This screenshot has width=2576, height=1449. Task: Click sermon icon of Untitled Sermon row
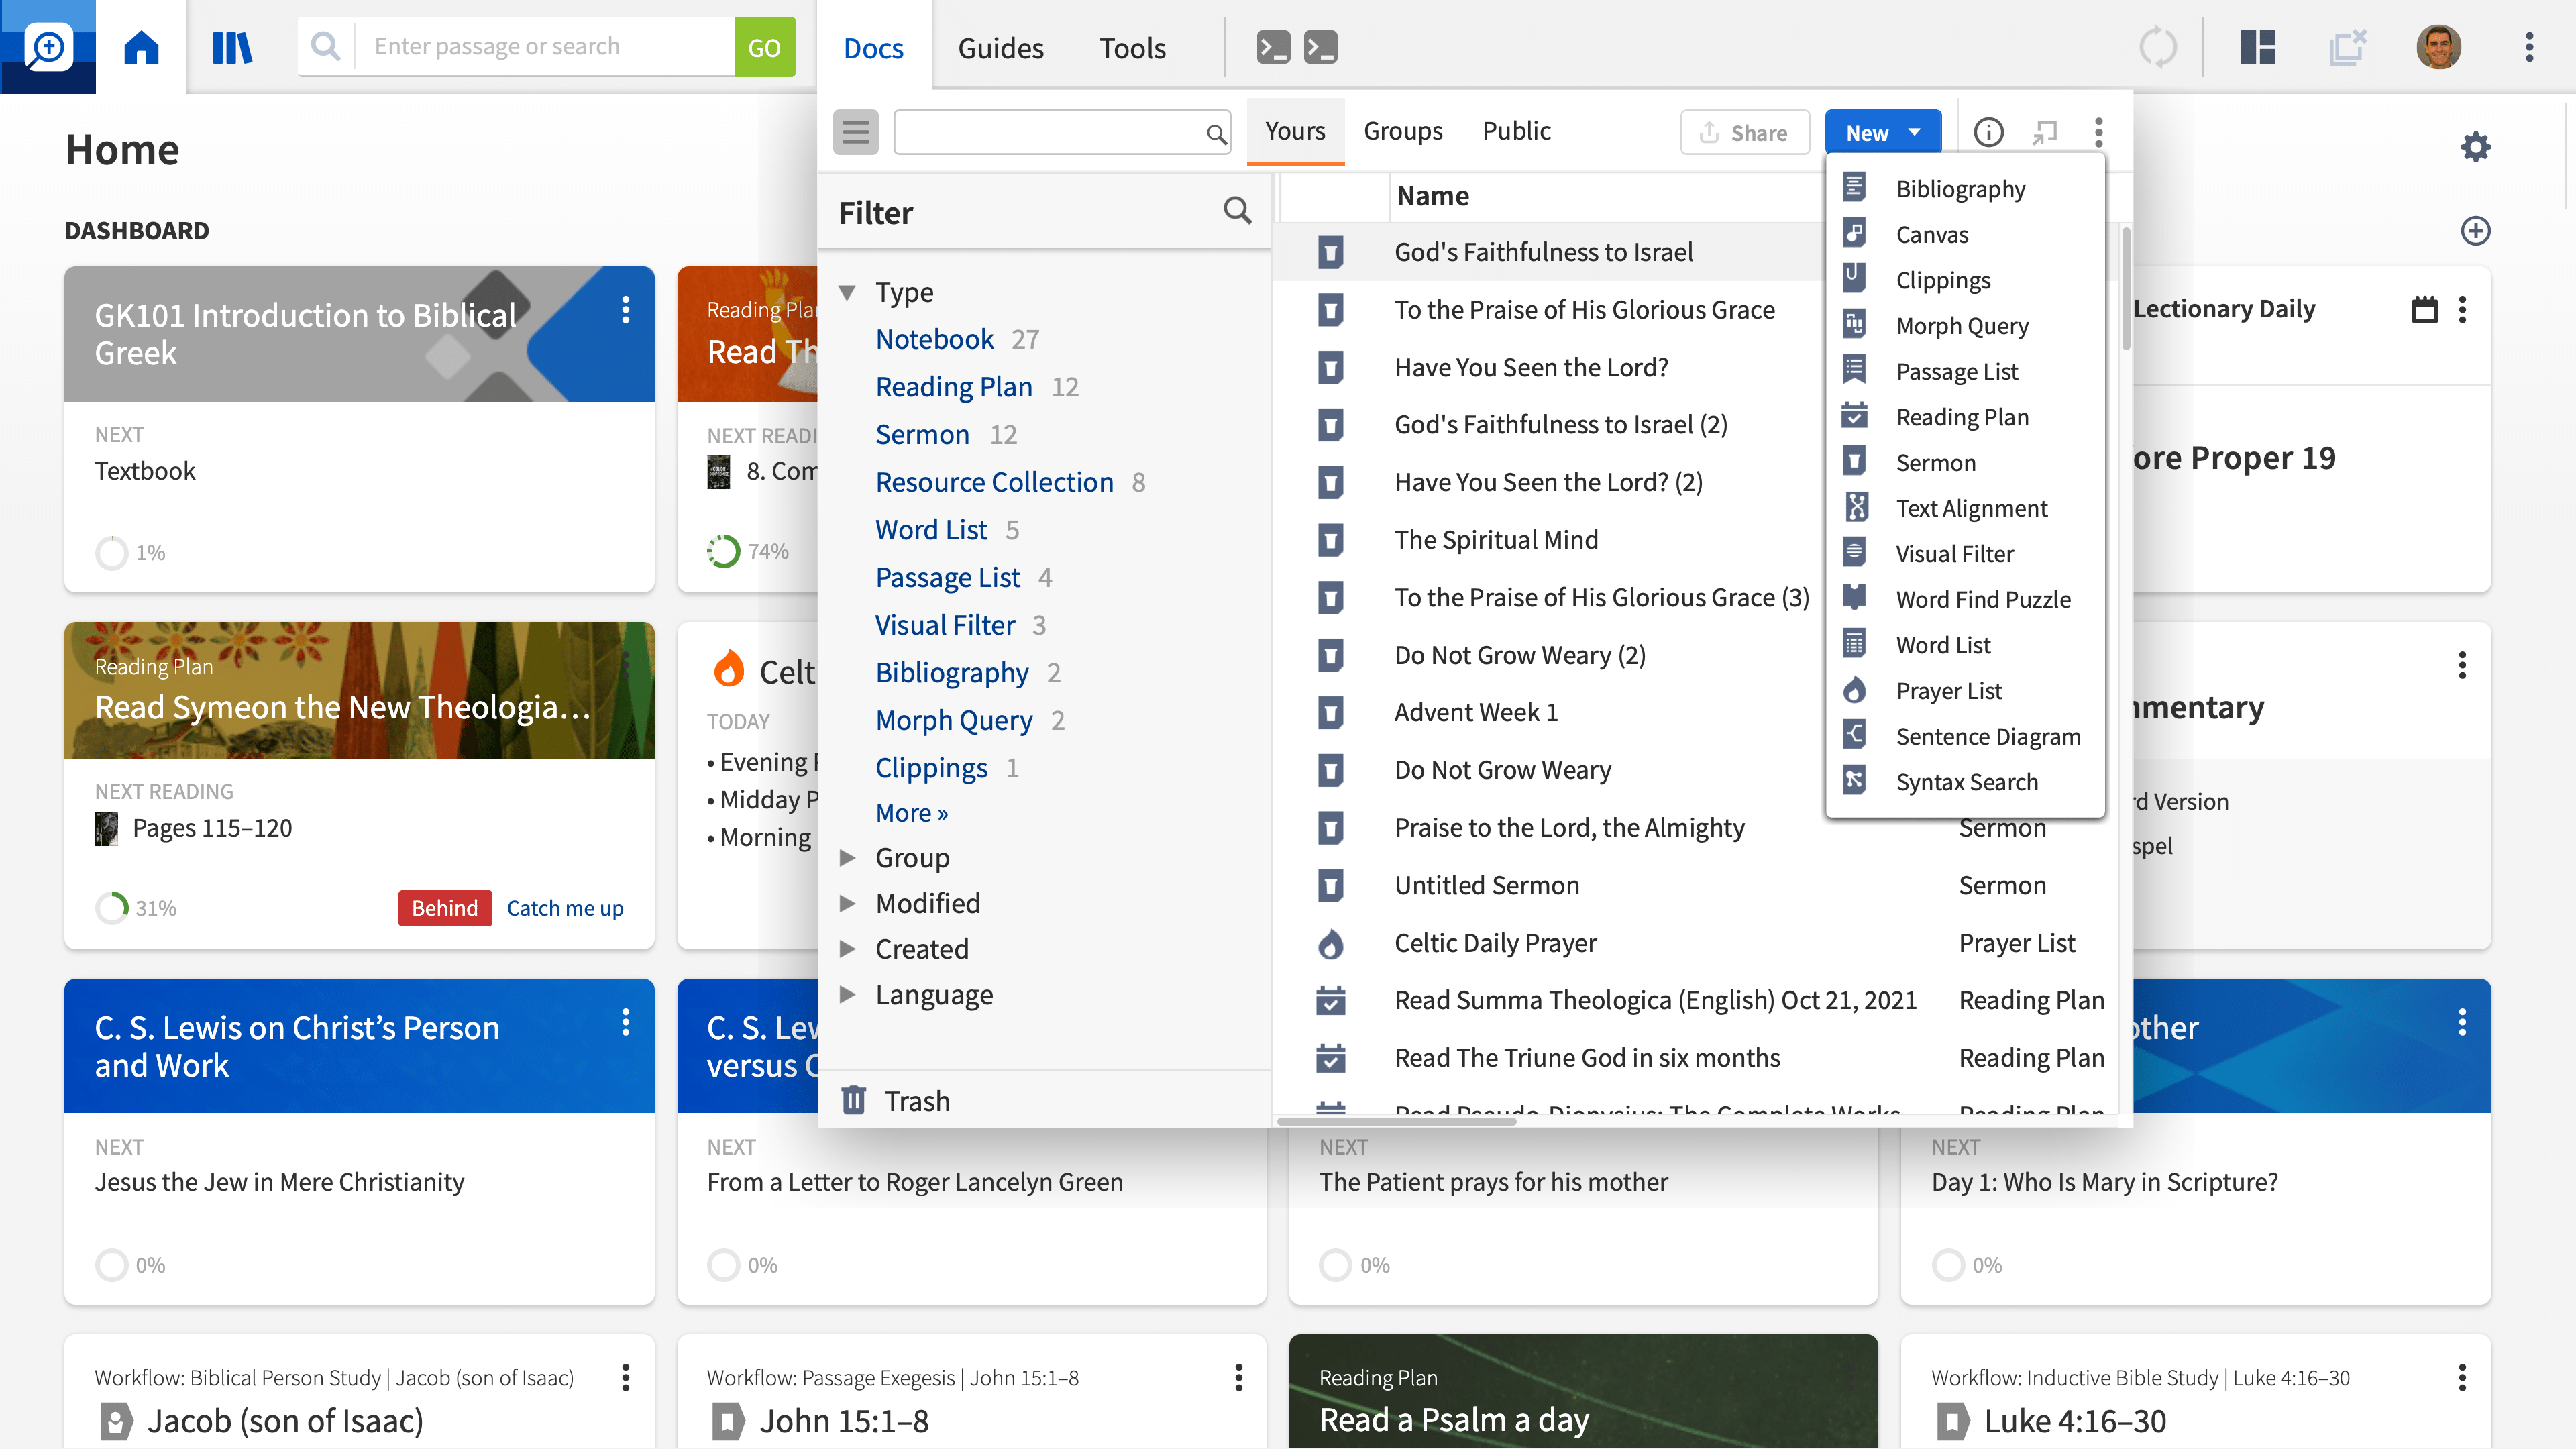click(1330, 886)
